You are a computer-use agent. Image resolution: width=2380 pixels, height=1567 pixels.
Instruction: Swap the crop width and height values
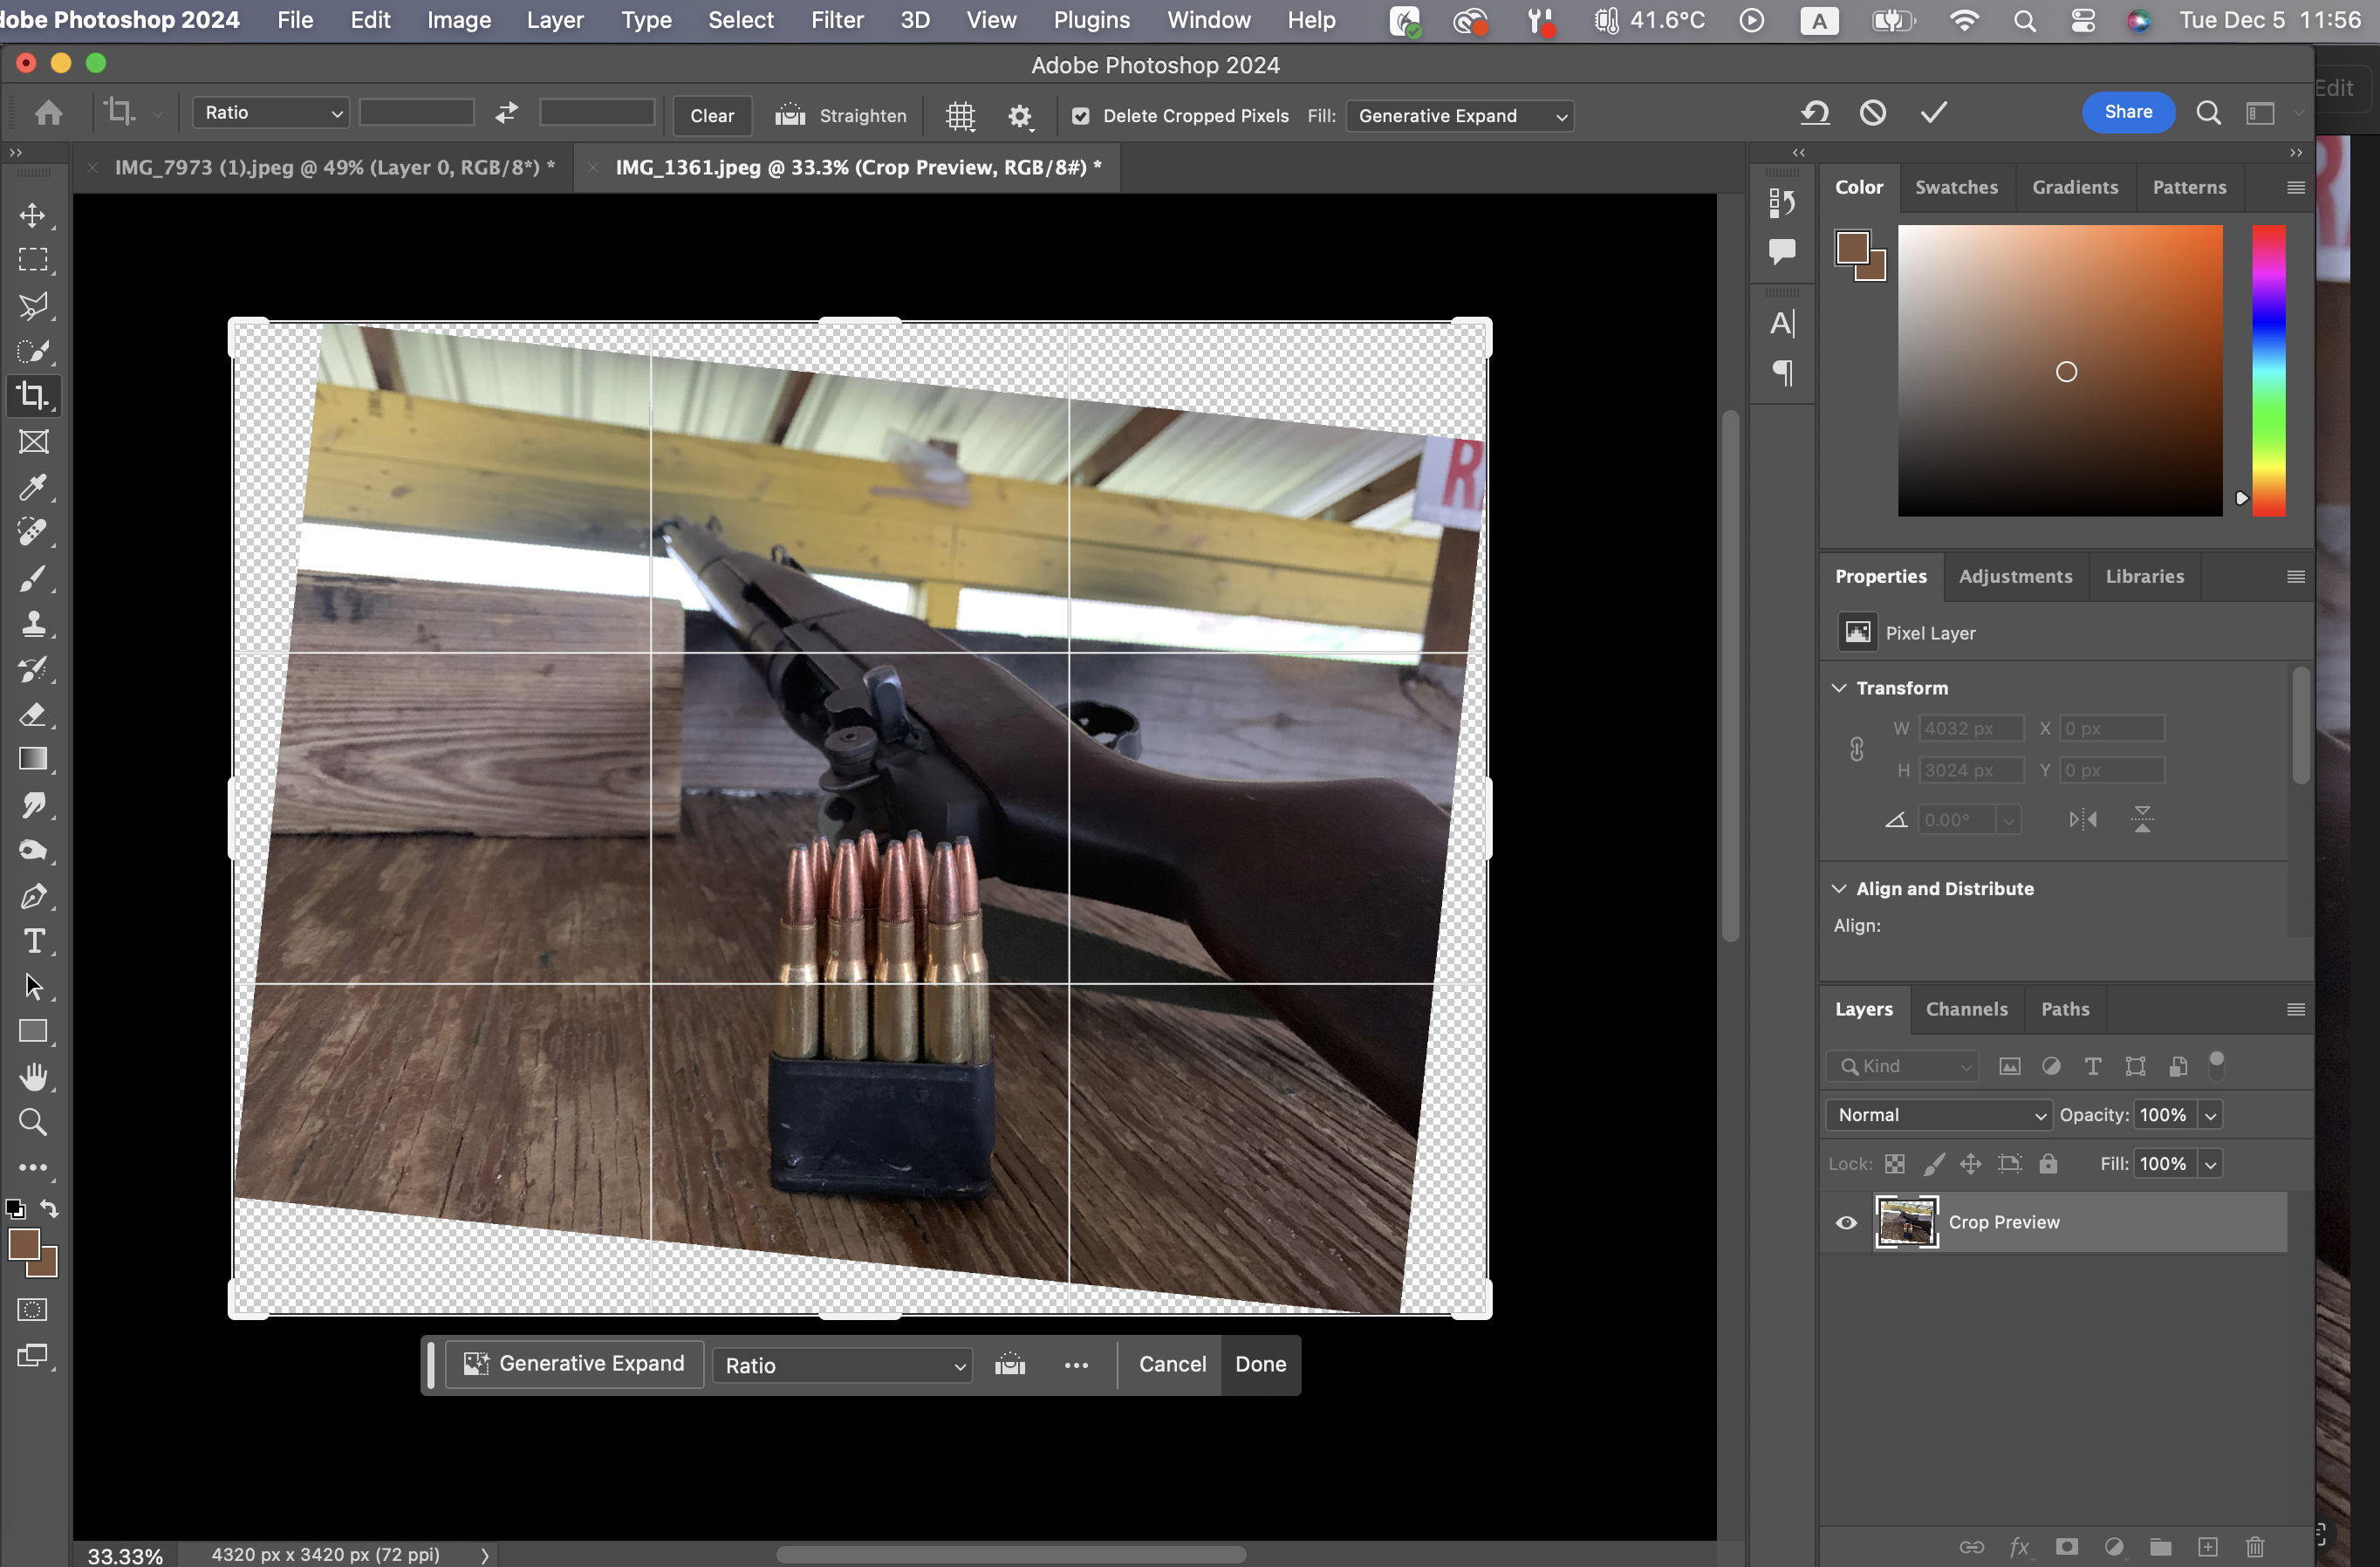507,113
